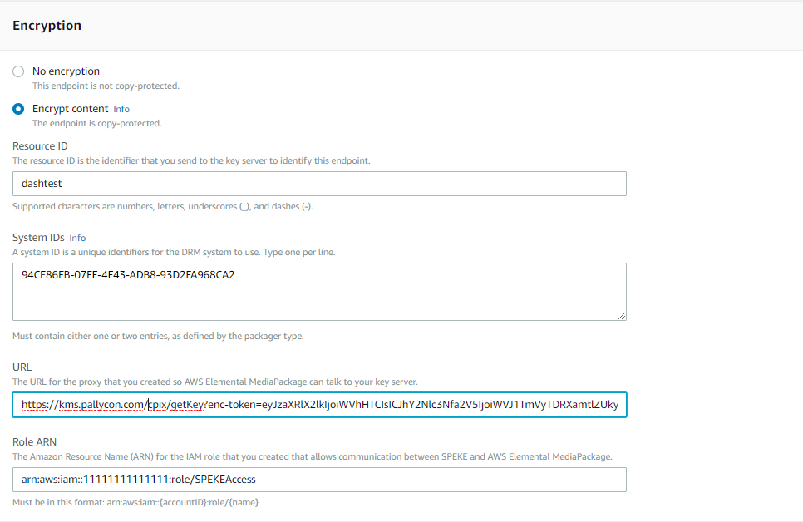This screenshot has width=803, height=522.
Task: Click the ARN format hint below Role ARN
Action: [x=140, y=502]
